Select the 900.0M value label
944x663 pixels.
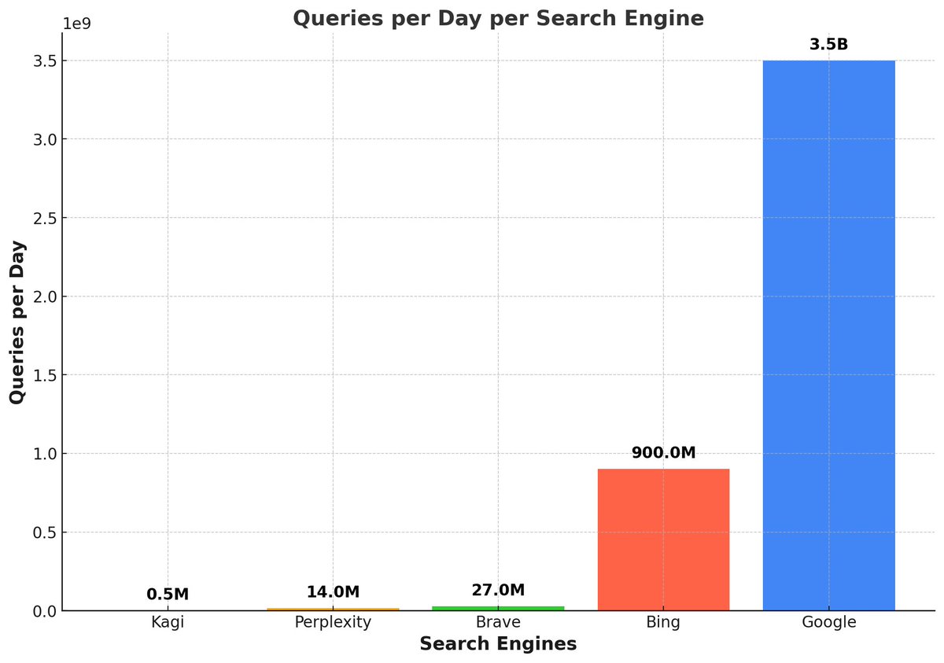663,453
